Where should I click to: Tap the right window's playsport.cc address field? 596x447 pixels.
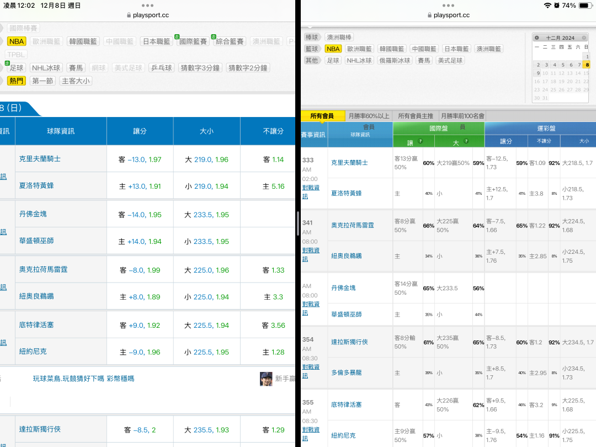pyautogui.click(x=448, y=15)
